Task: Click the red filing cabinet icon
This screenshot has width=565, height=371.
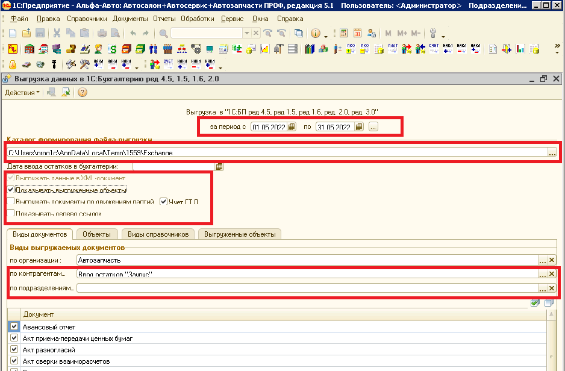Action: pos(126,49)
